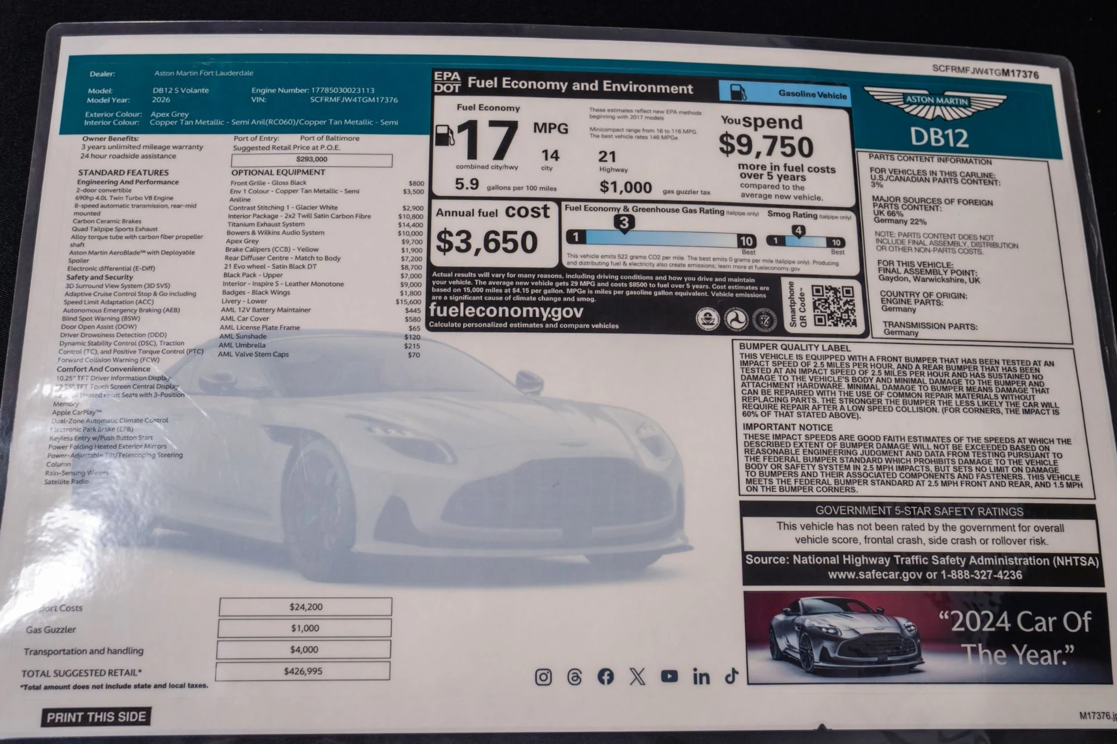Click the Safety and Security heading
This screenshot has height=744, width=1117.
[99, 277]
